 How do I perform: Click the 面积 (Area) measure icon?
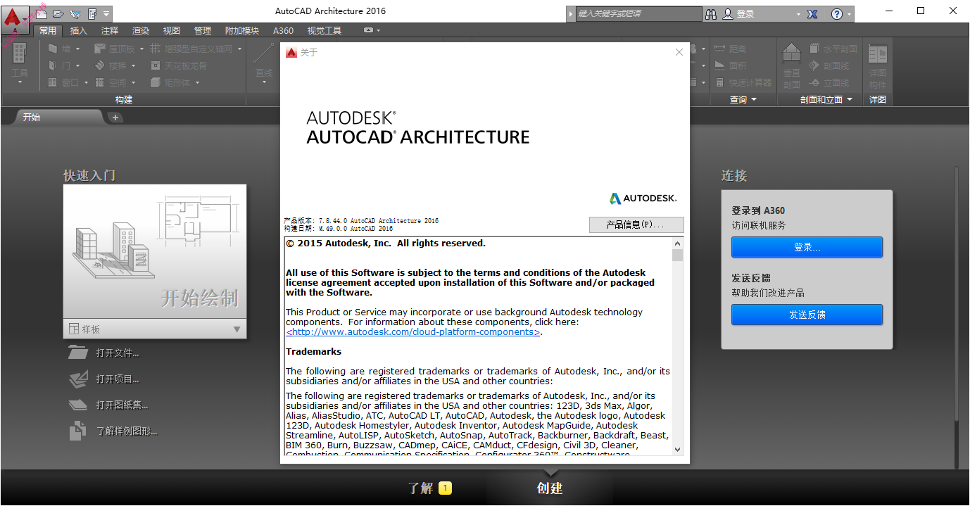pos(720,65)
